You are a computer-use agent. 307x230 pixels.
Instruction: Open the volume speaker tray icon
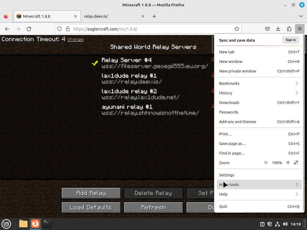coord(285,224)
